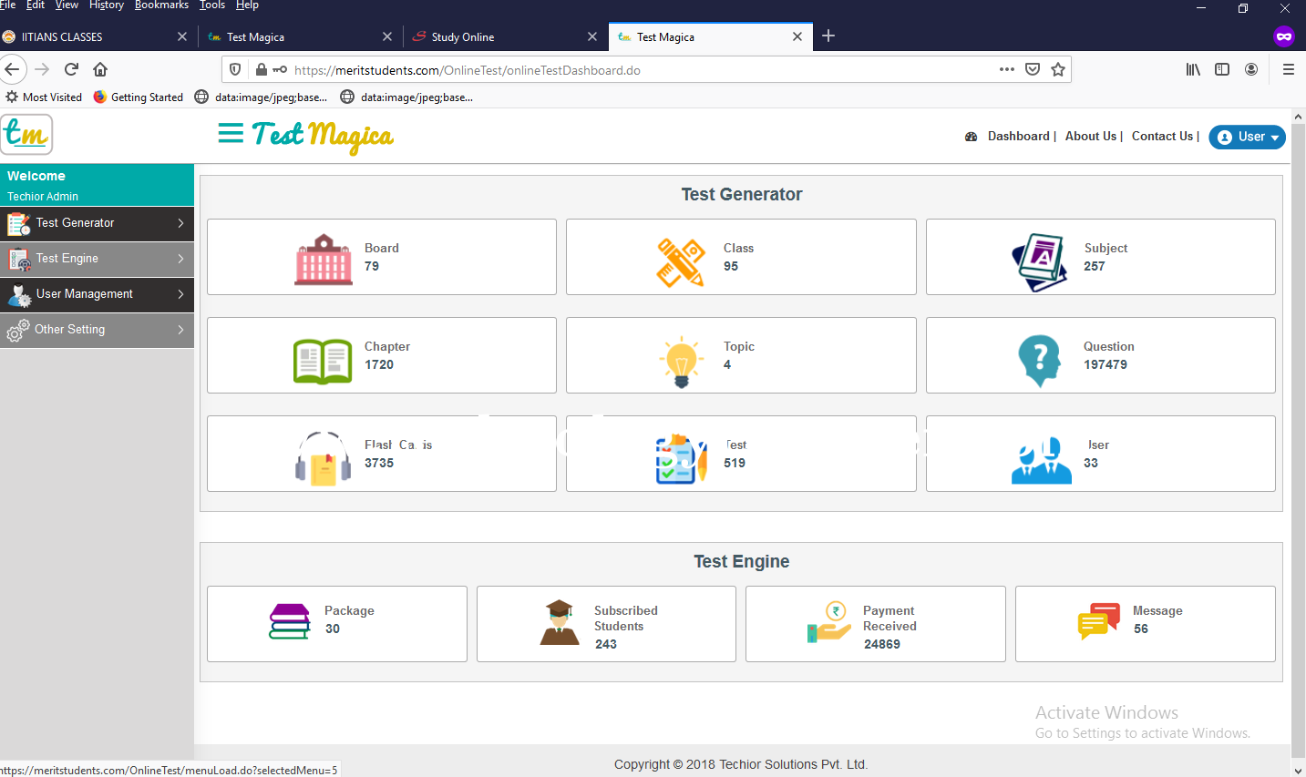Click the Test Magica logo text
Viewport: 1306px width, 777px height.
pyautogui.click(x=323, y=137)
